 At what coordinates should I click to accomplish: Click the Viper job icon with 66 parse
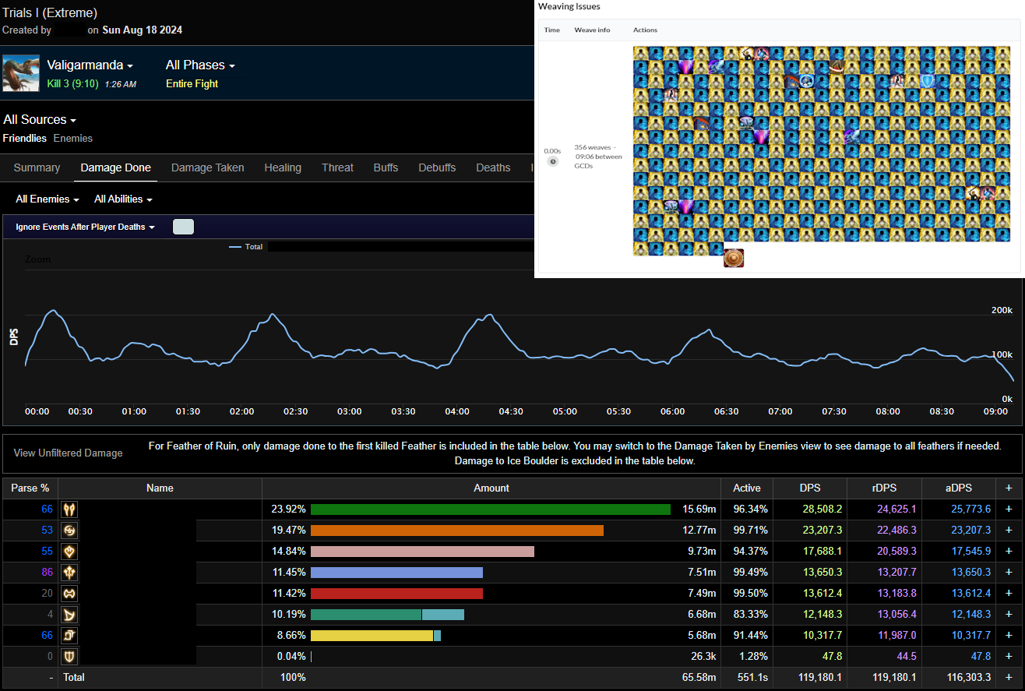coord(69,509)
